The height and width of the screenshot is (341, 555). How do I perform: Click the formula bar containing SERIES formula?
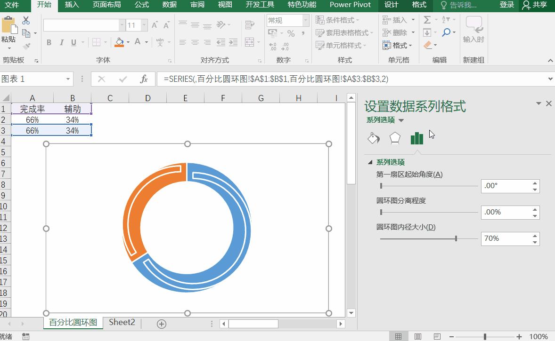283,79
